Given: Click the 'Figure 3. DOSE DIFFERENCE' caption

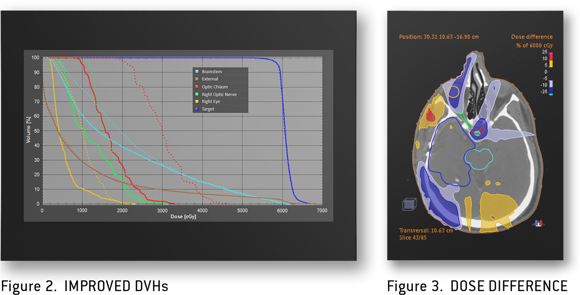Looking at the screenshot, I should [x=477, y=286].
